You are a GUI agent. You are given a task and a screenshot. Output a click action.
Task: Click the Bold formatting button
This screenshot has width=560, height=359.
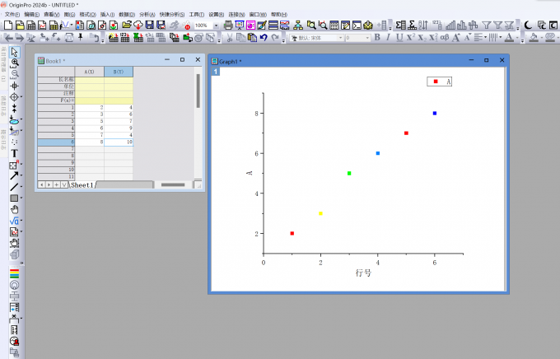[x=377, y=37]
